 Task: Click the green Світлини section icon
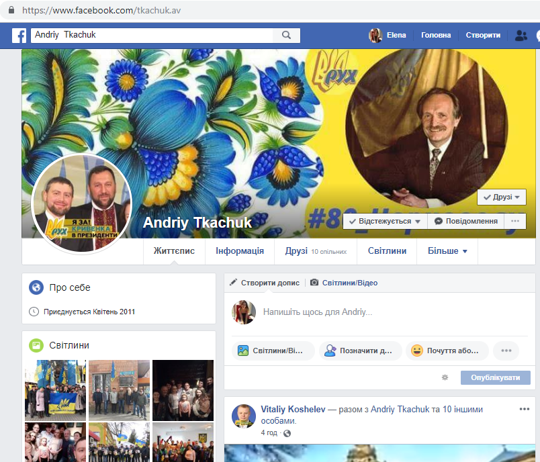tap(36, 345)
